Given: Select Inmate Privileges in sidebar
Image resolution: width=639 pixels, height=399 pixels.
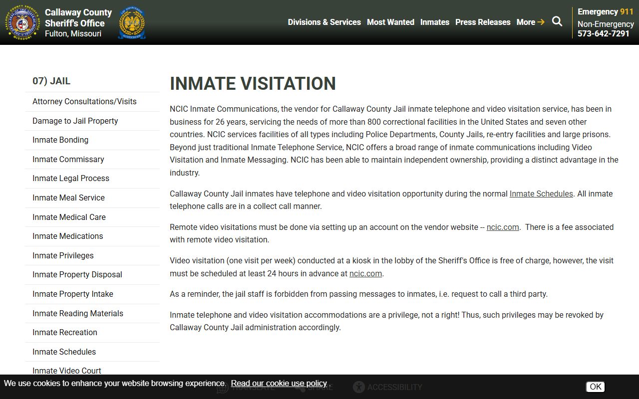Looking at the screenshot, I should point(92,255).
